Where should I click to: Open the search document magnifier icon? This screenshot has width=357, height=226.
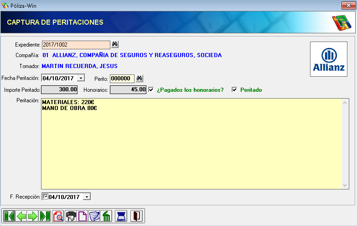(x=58, y=216)
